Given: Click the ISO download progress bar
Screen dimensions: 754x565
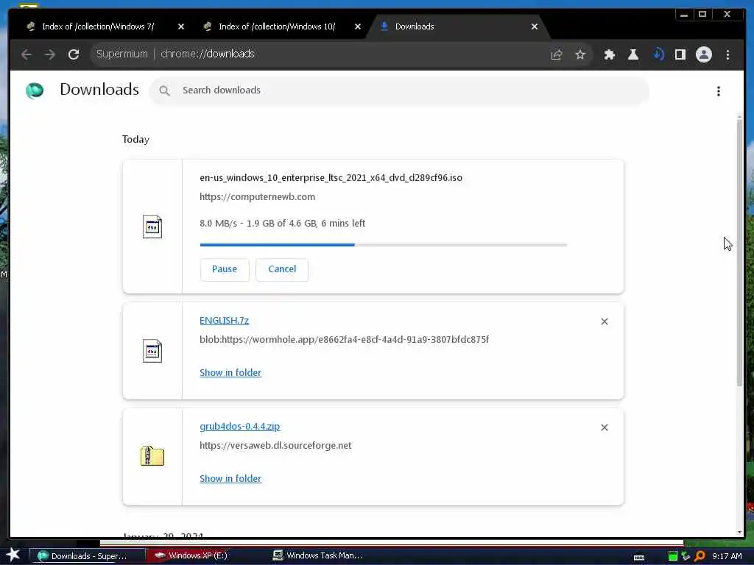Looking at the screenshot, I should pos(384,245).
